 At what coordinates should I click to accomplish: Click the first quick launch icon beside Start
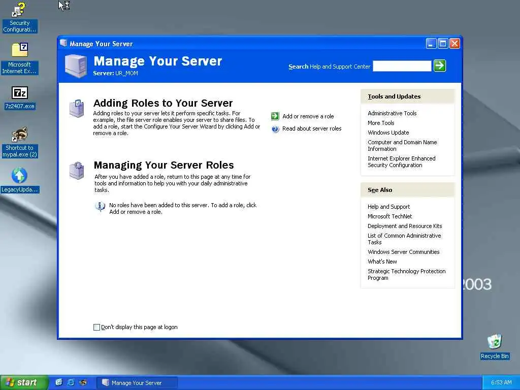pos(59,382)
